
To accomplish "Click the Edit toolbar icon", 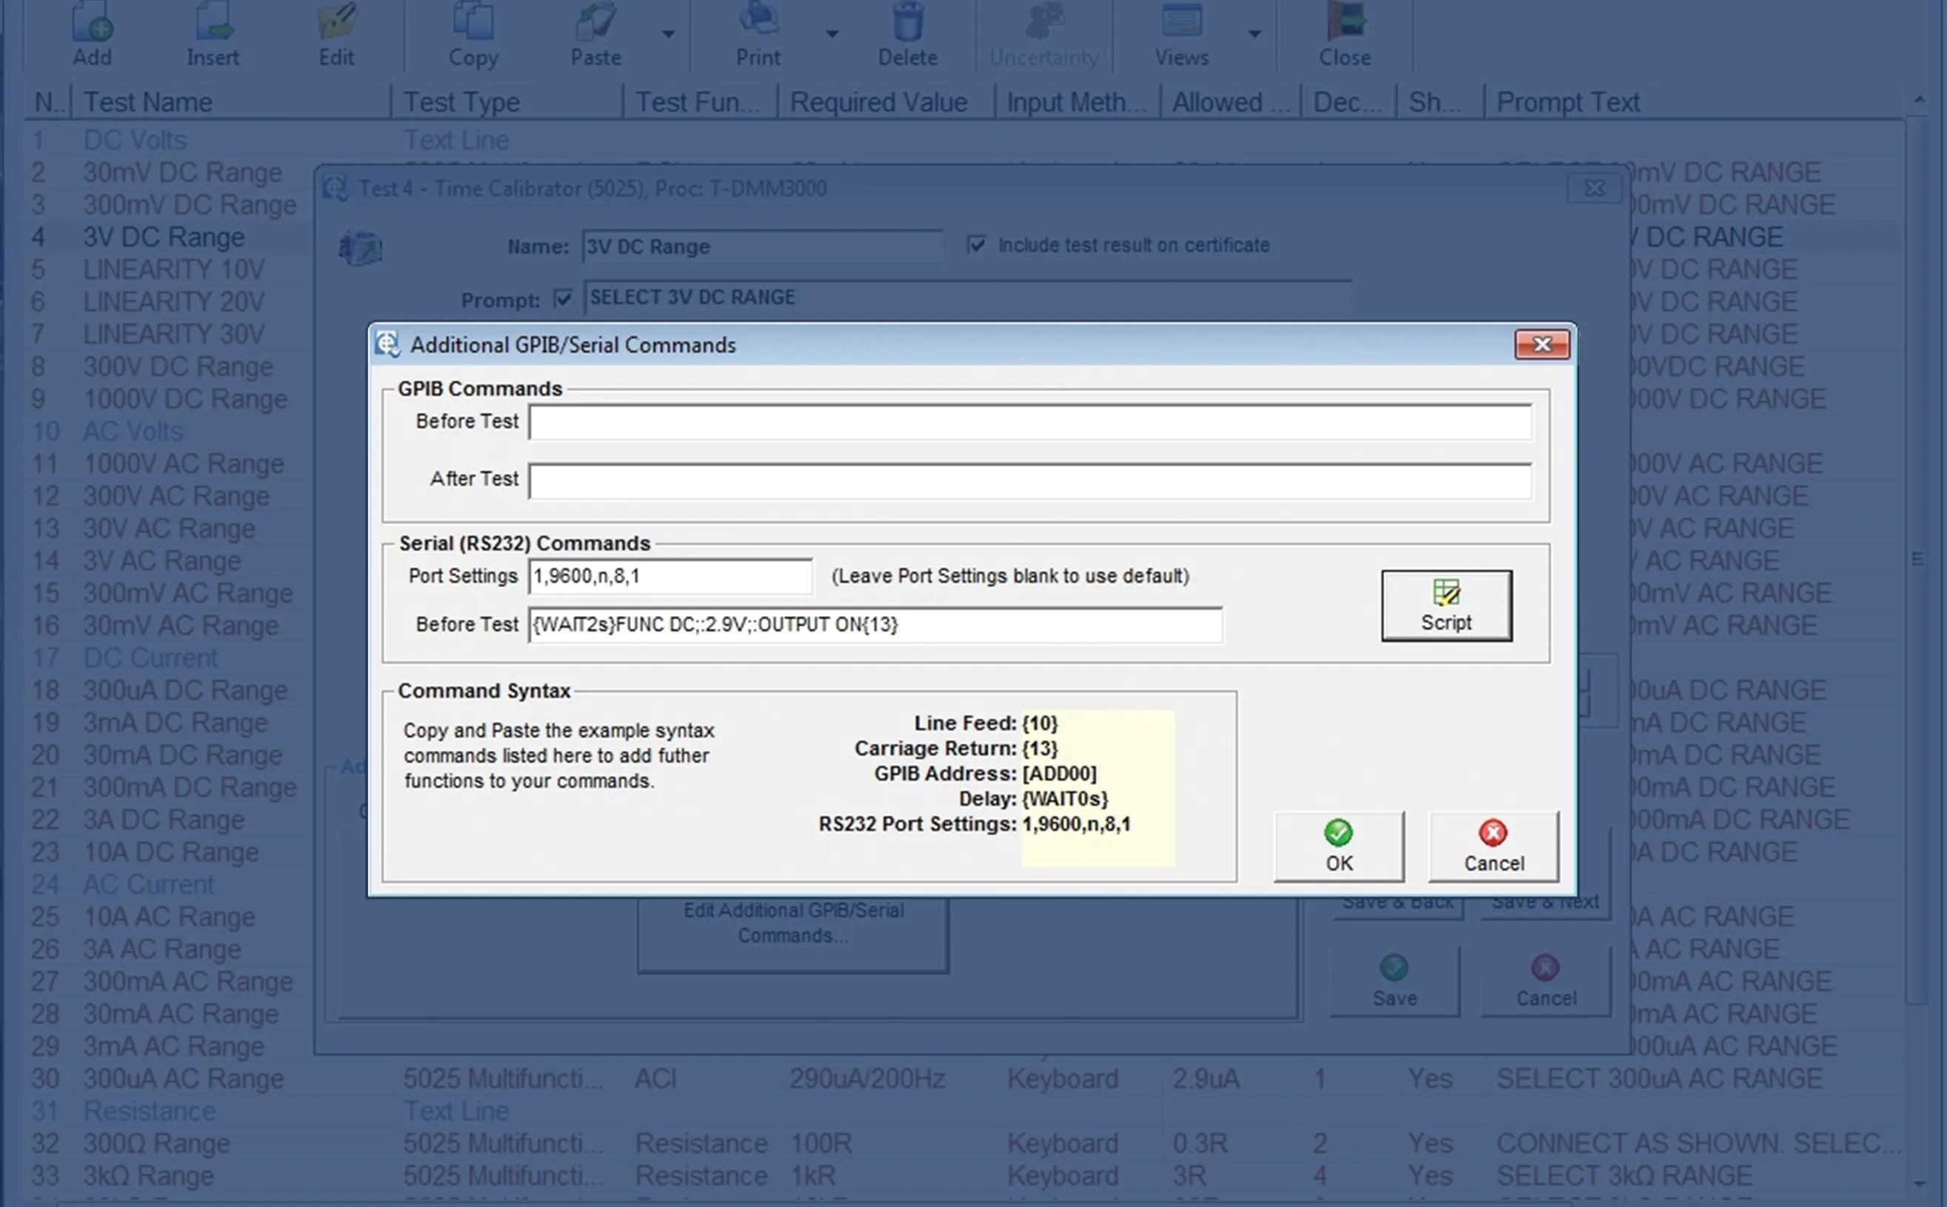I will pos(336,21).
